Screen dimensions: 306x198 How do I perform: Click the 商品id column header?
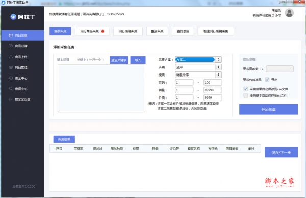(x=97, y=148)
